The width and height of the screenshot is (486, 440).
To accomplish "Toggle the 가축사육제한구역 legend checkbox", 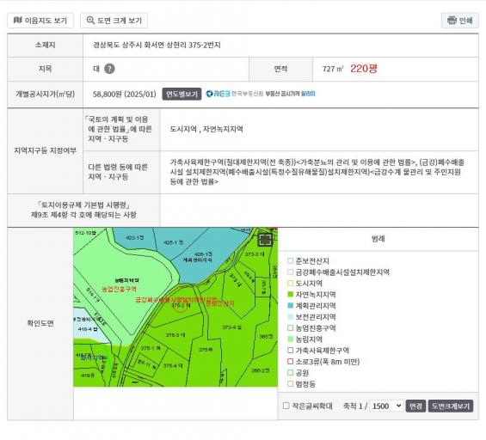I will point(291,351).
